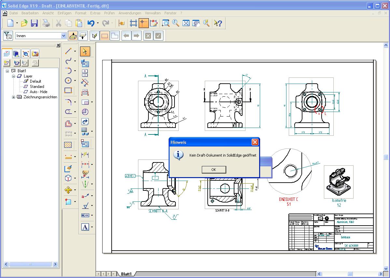Image resolution: width=390 pixels, height=278 pixels.
Task: Switch to the Blatt1 sheet tab
Action: coord(126,274)
